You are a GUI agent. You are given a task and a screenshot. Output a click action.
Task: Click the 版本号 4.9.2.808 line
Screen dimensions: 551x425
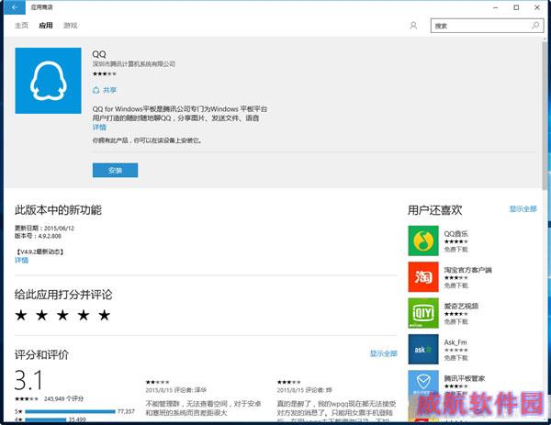tap(38, 236)
